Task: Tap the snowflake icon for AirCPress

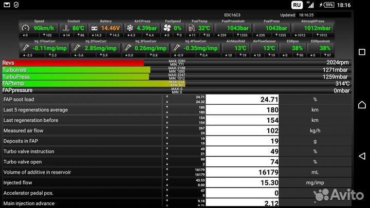Action: click(129, 28)
